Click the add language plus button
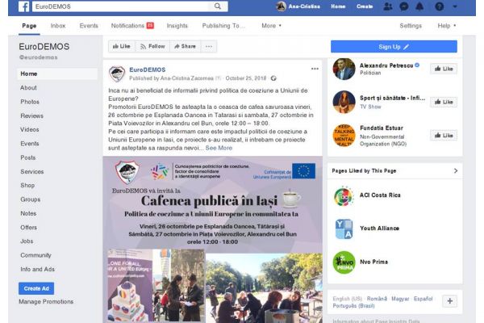484x323 pixels. 450,301
